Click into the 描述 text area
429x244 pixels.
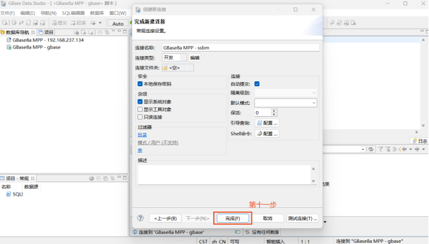[x=224, y=174]
